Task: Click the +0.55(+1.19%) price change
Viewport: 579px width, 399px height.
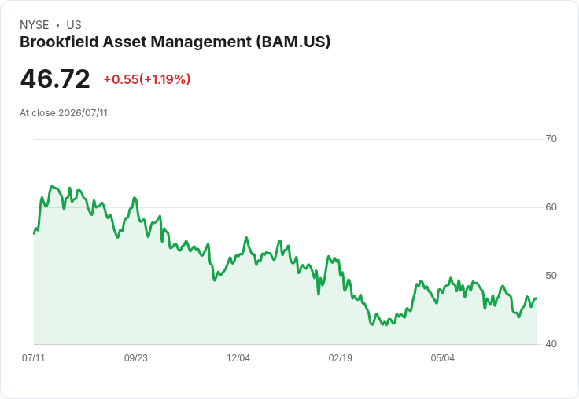Action: point(147,79)
